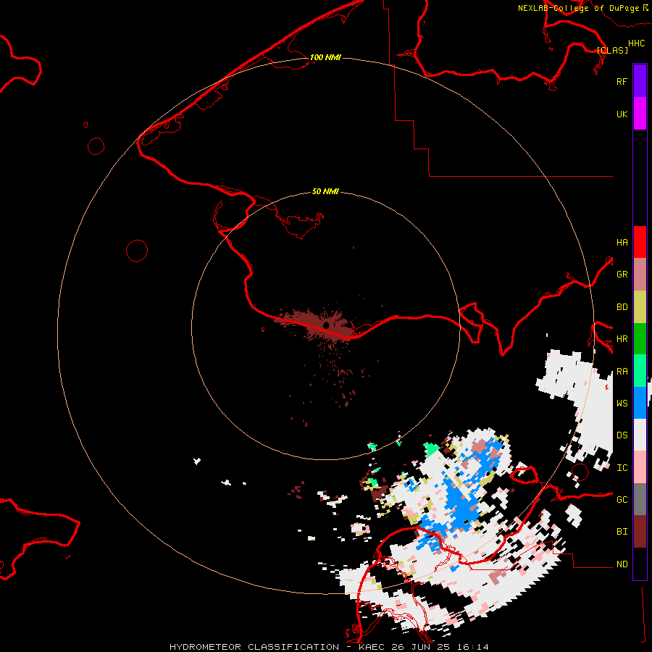Click the RA legend label

tap(622, 372)
